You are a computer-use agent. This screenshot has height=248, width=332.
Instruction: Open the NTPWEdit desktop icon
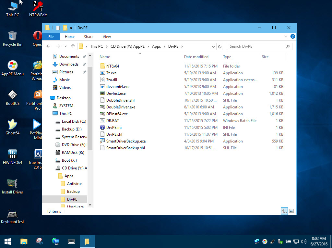click(38, 9)
